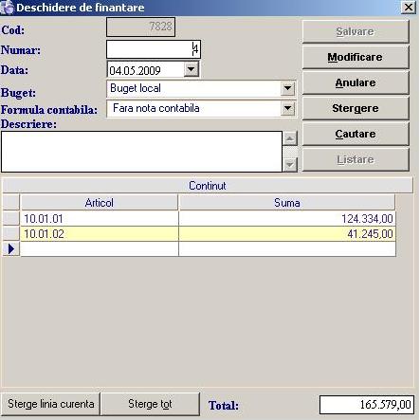This screenshot has width=420, height=420.
Task: Close the Deschidere de finantare window
Action: 409,7
